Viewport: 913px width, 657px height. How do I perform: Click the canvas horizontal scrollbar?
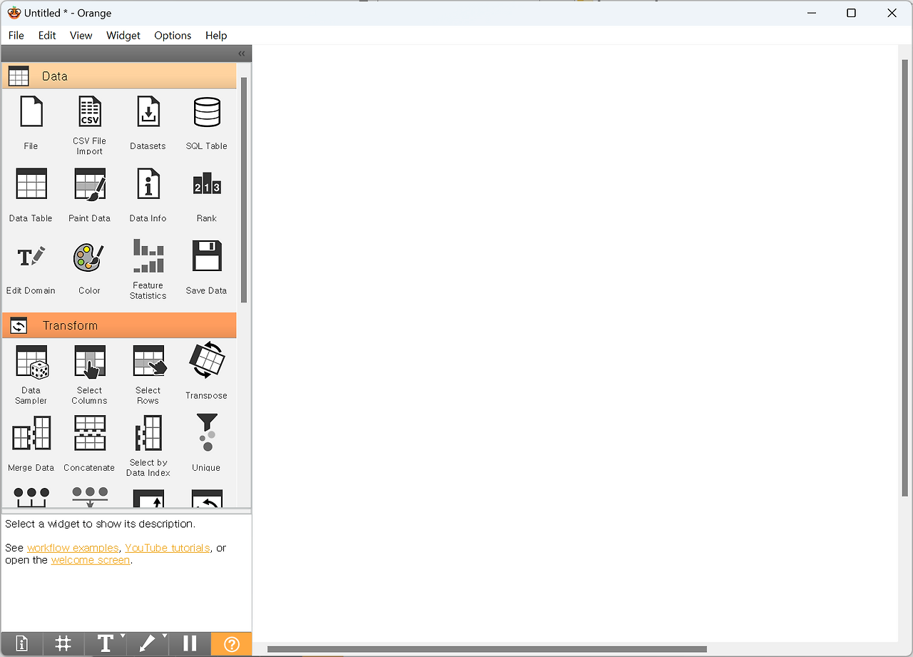click(487, 649)
